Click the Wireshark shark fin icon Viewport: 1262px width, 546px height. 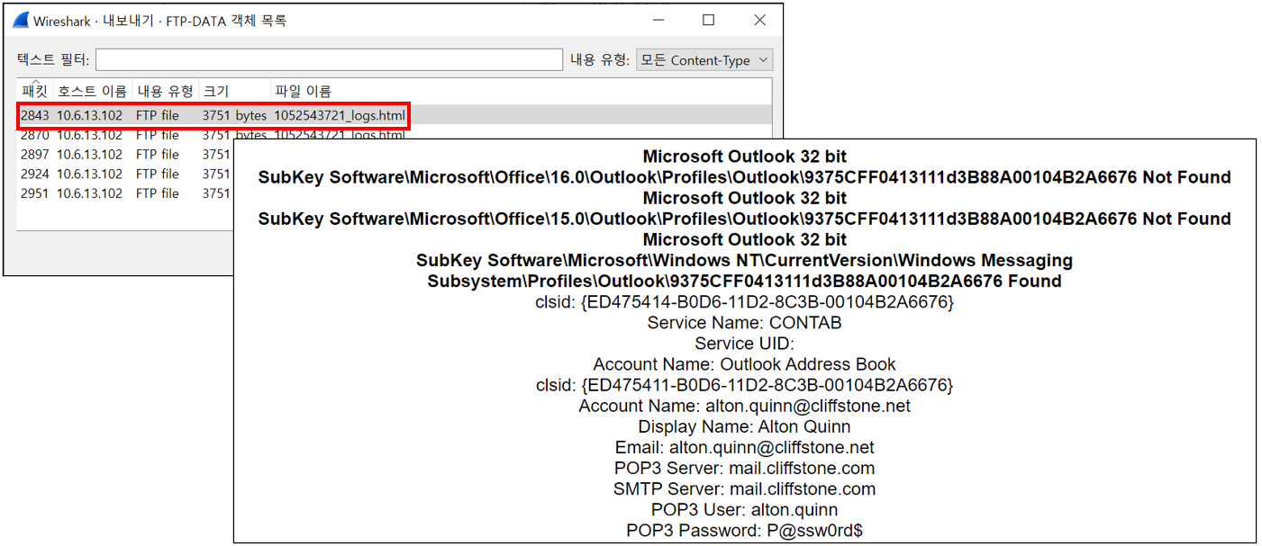(21, 20)
